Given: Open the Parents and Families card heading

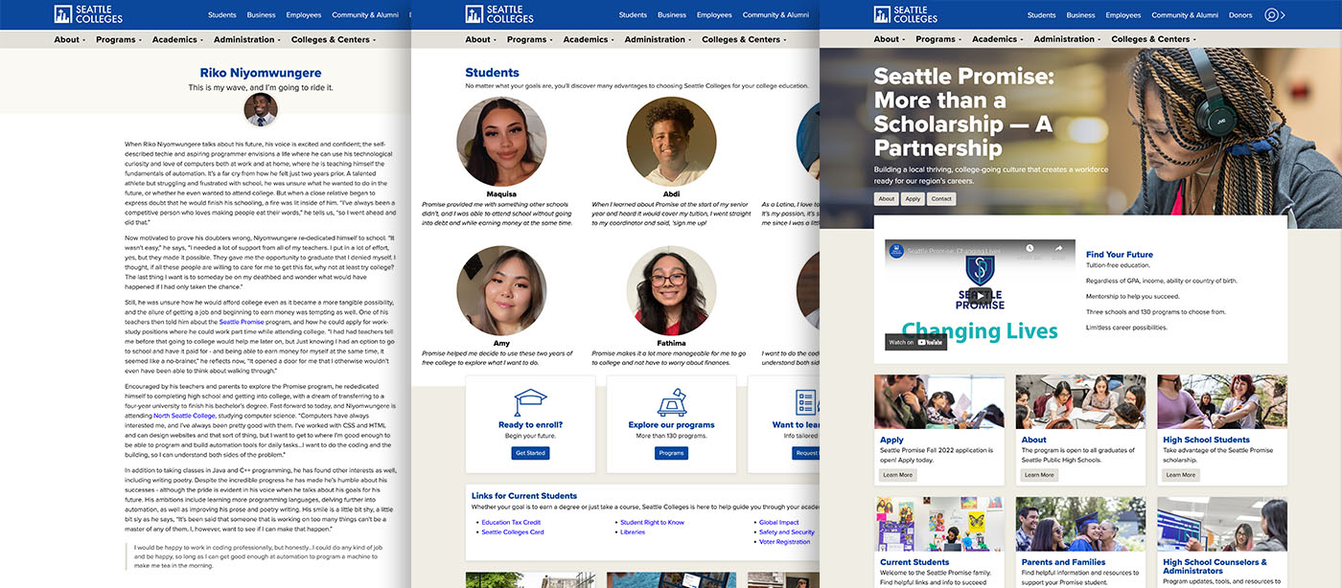Looking at the screenshot, I should pyautogui.click(x=1063, y=562).
